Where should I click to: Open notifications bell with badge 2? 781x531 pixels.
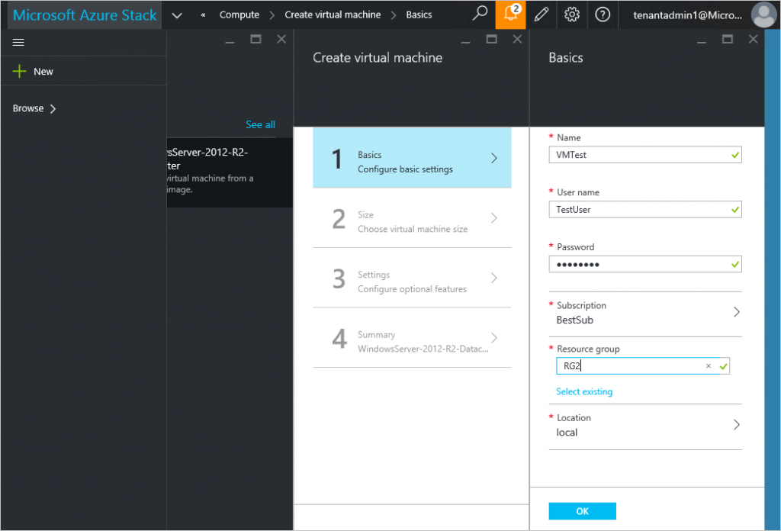tap(510, 14)
